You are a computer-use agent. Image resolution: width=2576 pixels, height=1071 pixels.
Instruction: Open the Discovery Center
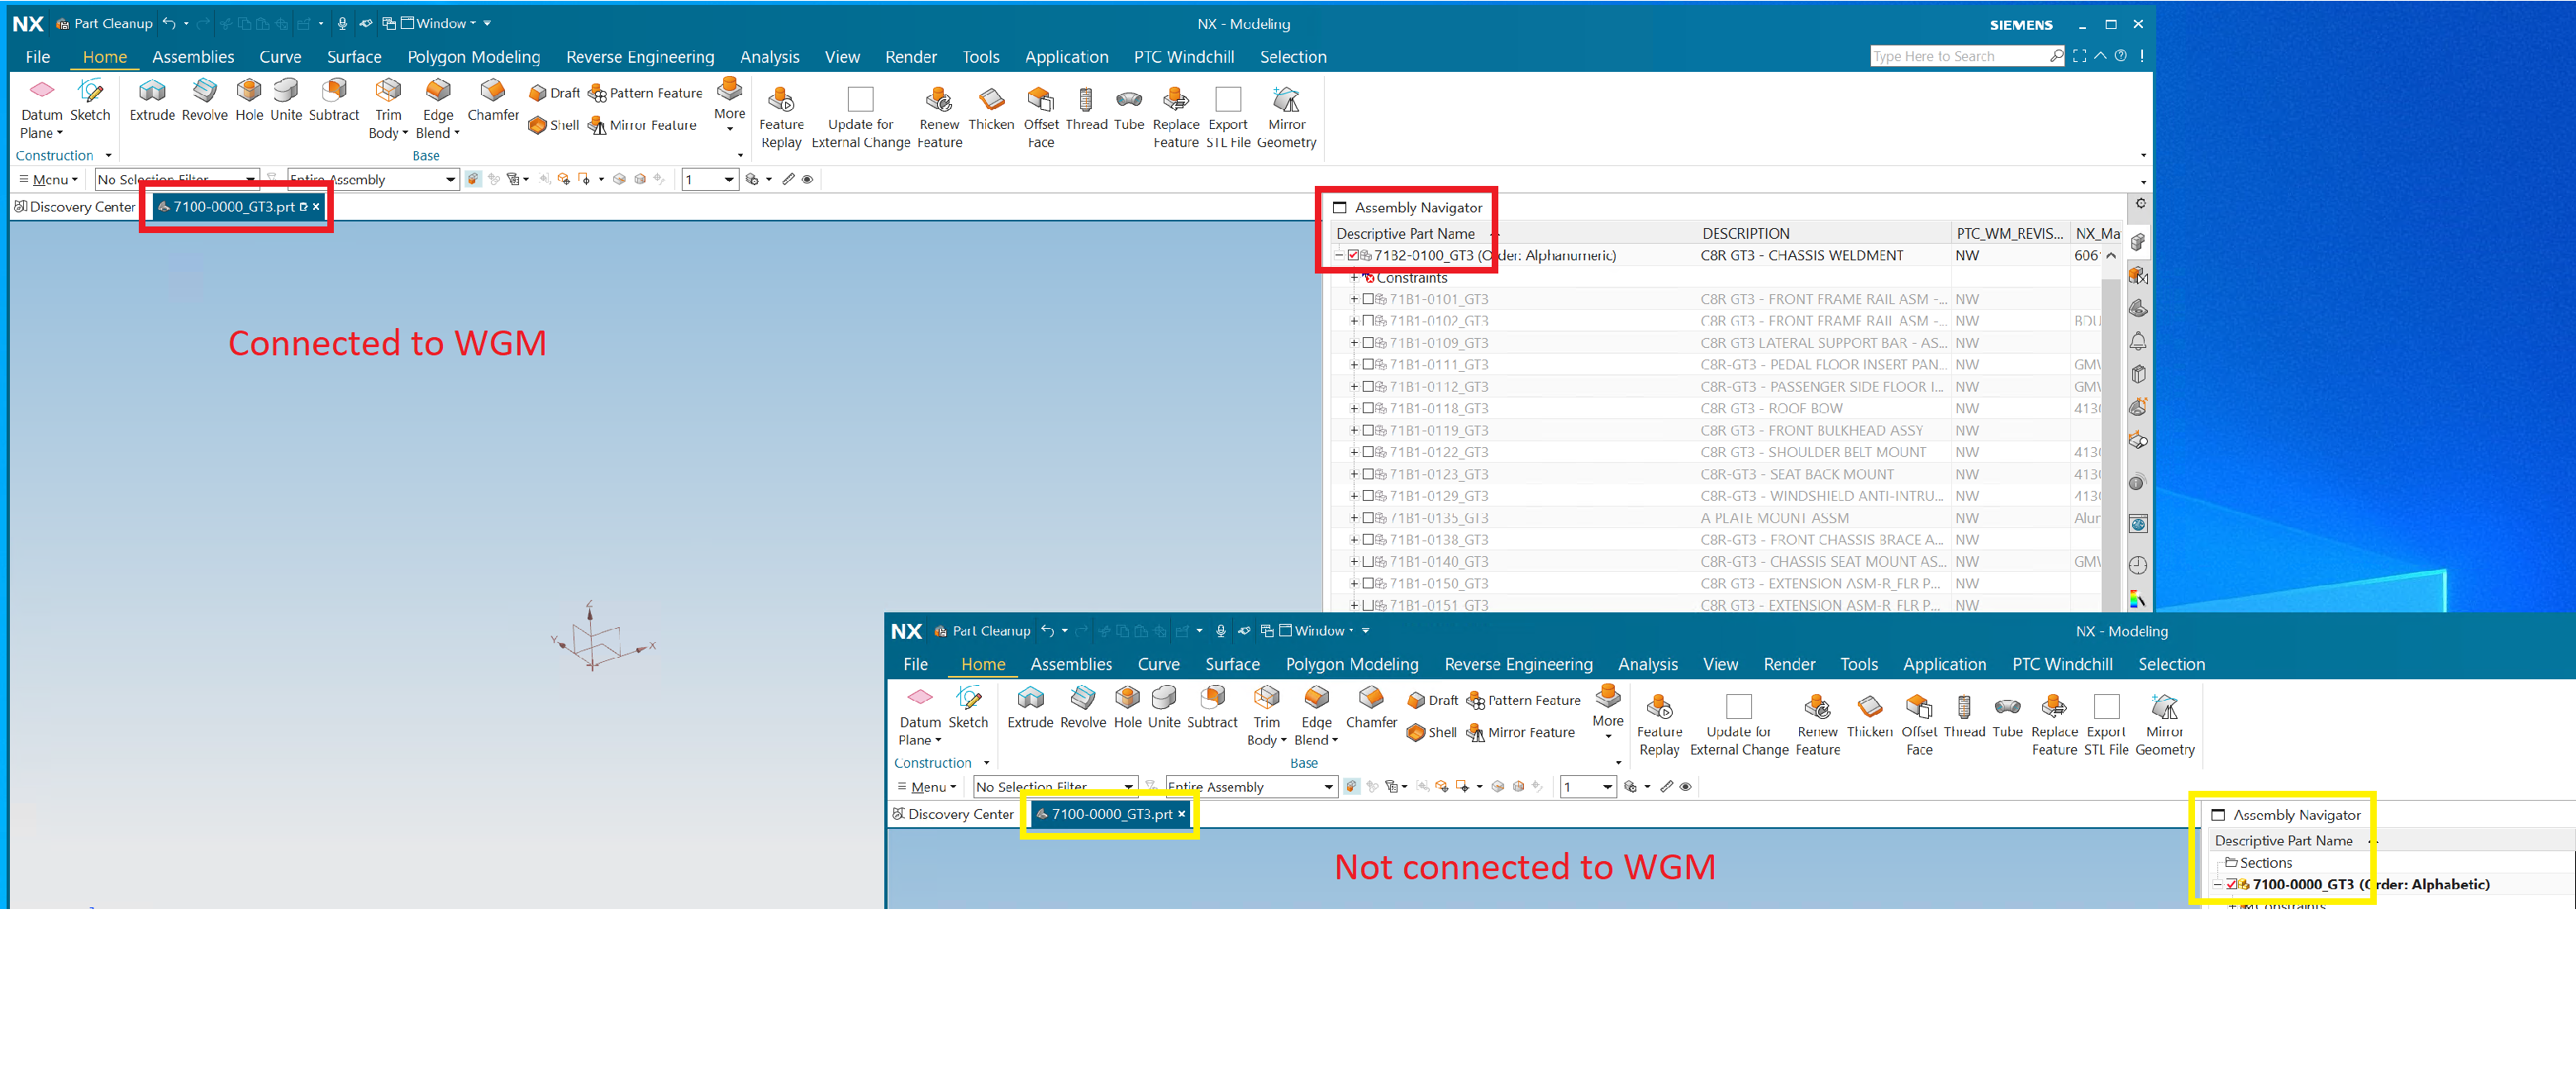tap(75, 206)
